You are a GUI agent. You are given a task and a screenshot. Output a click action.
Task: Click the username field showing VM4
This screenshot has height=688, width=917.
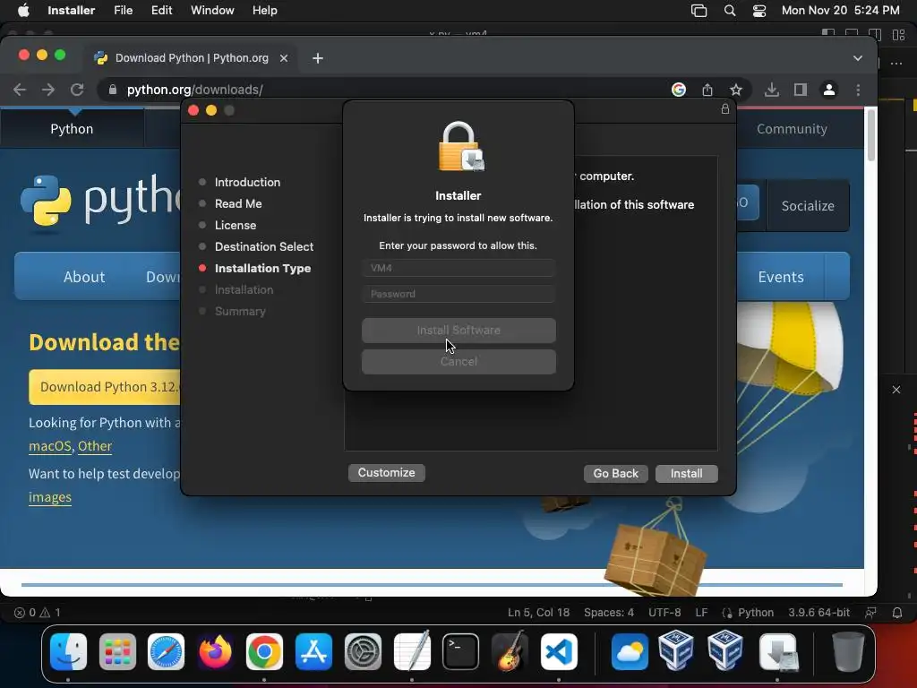coord(458,268)
